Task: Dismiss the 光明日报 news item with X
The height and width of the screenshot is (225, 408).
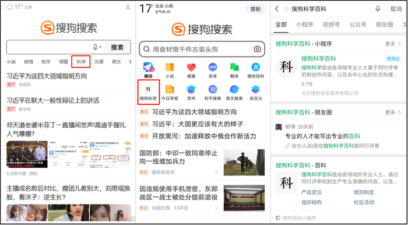Action: (216, 208)
